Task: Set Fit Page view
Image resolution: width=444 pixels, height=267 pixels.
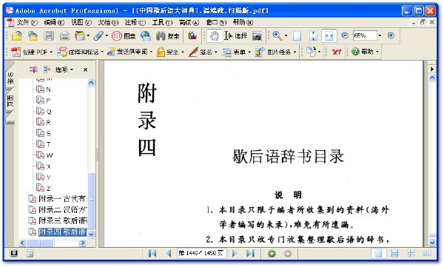Action: click(313, 36)
